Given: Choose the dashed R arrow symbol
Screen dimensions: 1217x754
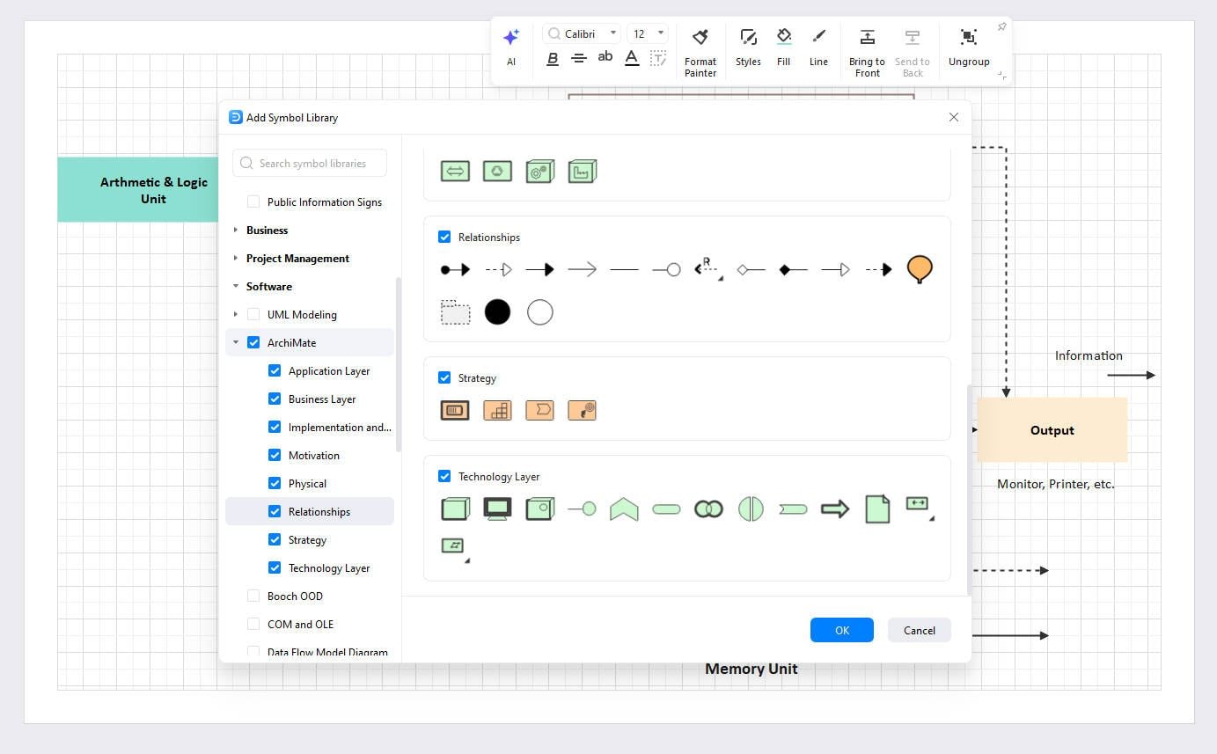Looking at the screenshot, I should coord(708,268).
